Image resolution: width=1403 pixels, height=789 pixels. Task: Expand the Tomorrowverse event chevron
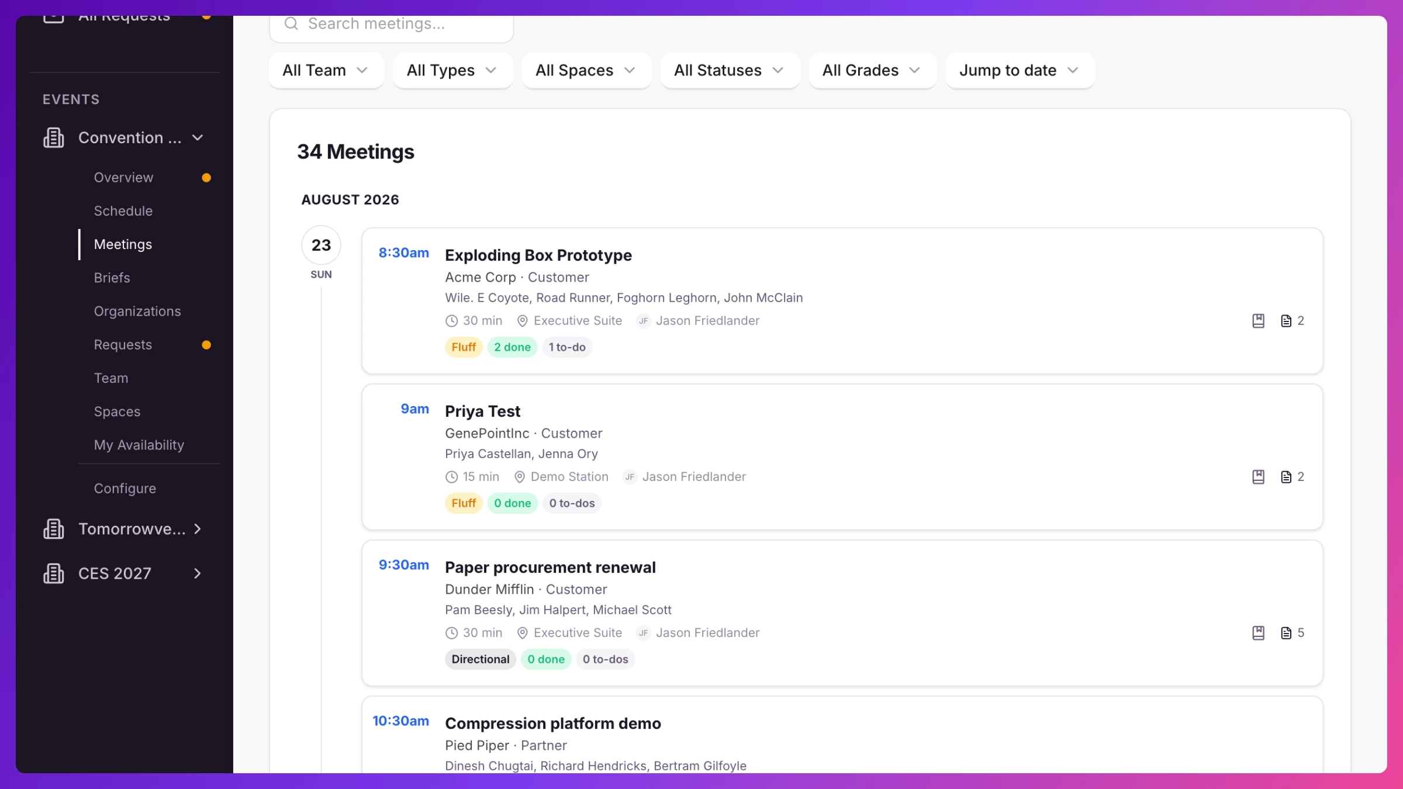(x=198, y=529)
